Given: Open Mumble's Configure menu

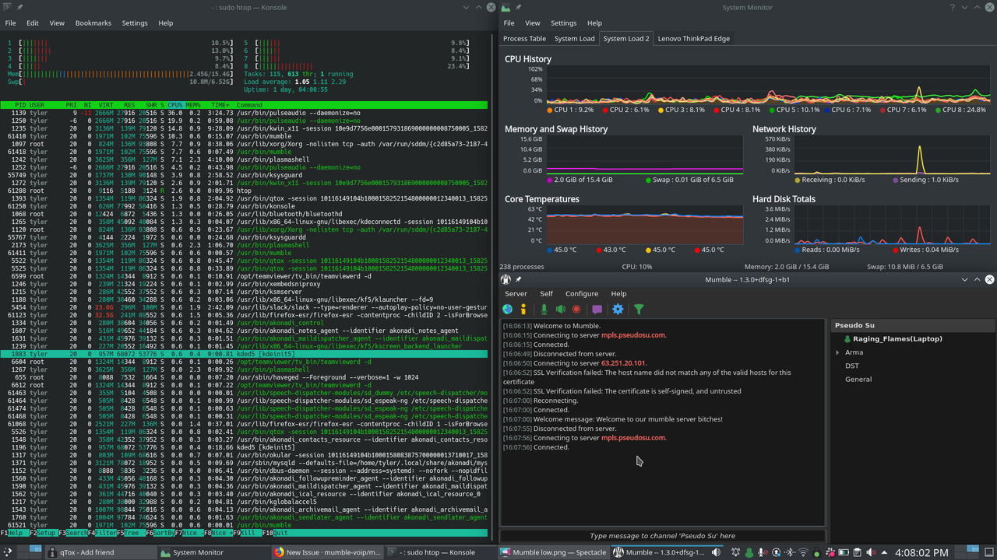Looking at the screenshot, I should (582, 294).
